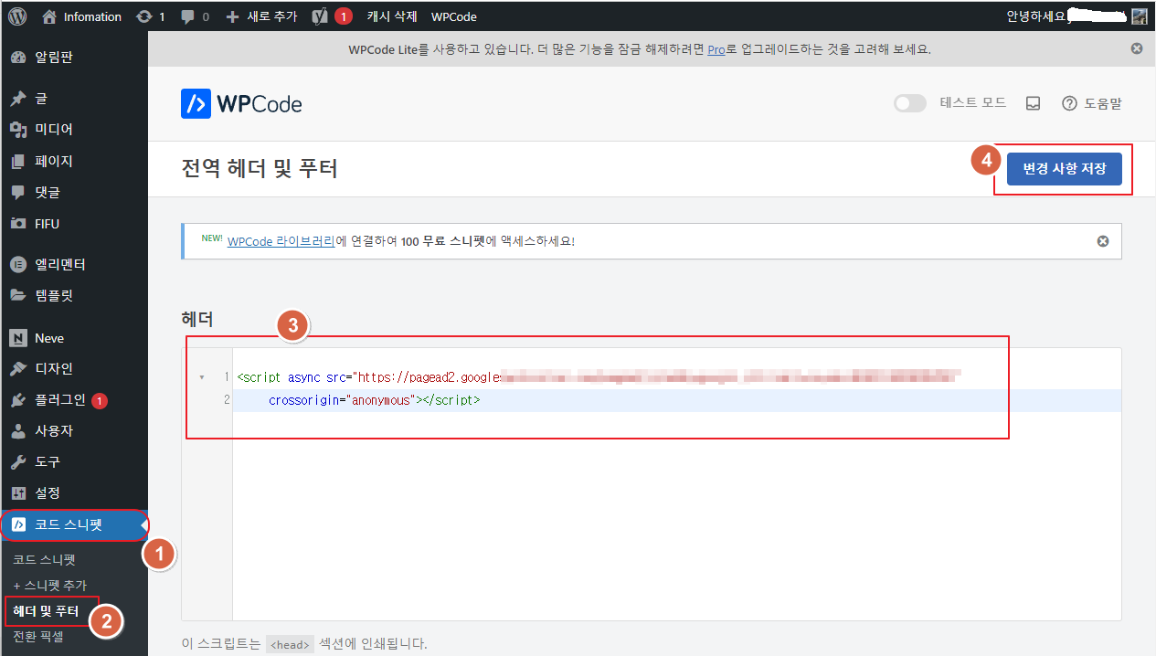This screenshot has height=656, width=1156.
Task: Open 사용자 users menu
Action: tap(73, 430)
